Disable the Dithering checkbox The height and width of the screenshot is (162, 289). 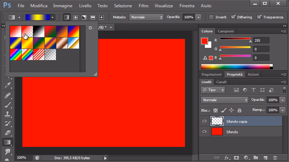tap(233, 17)
